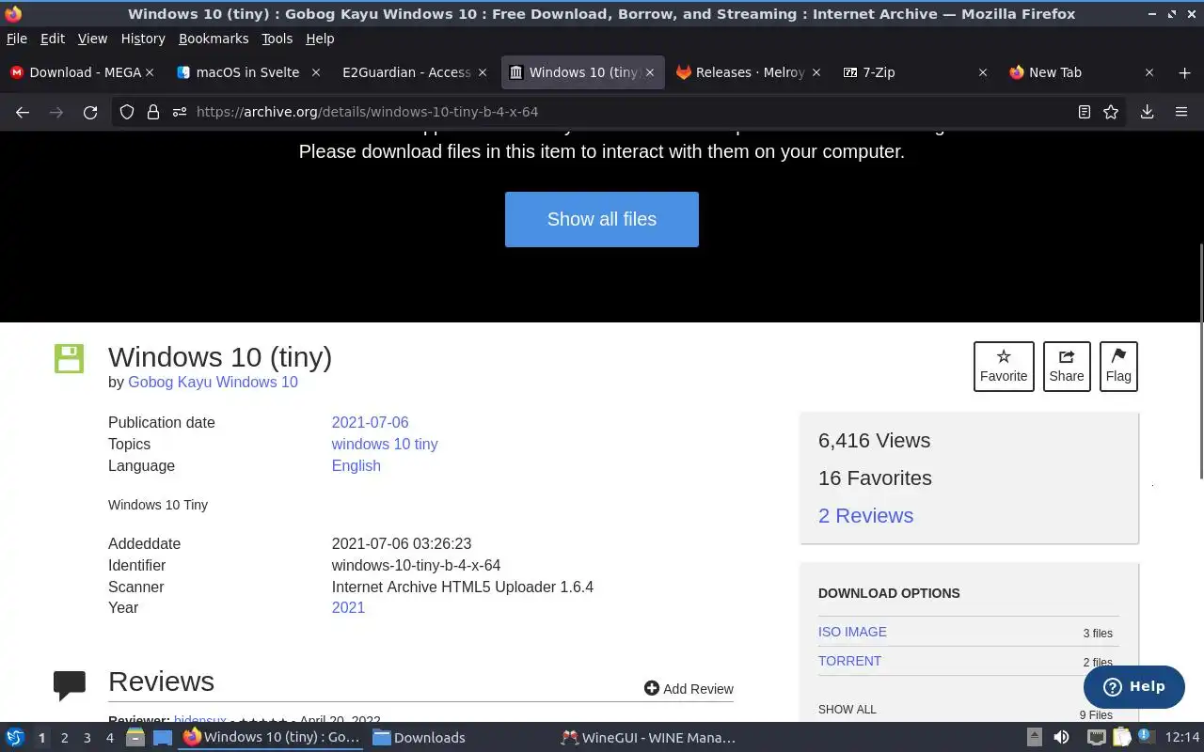This screenshot has width=1204, height=752.
Task: Click the Reviews speech bubble icon
Action: click(70, 686)
